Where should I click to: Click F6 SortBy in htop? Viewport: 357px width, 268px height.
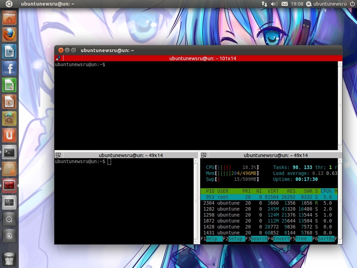tap(323, 239)
